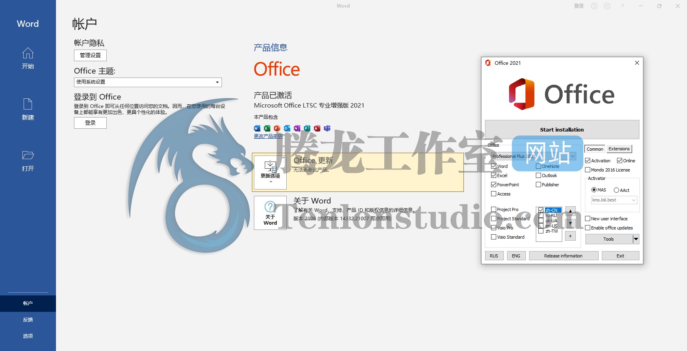Click the Sign in (登录) button under Office

(90, 123)
